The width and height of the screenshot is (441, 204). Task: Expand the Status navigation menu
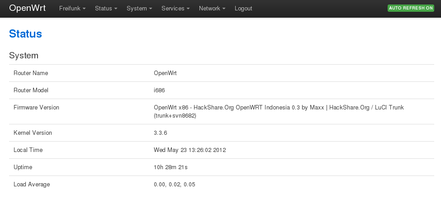click(x=106, y=9)
